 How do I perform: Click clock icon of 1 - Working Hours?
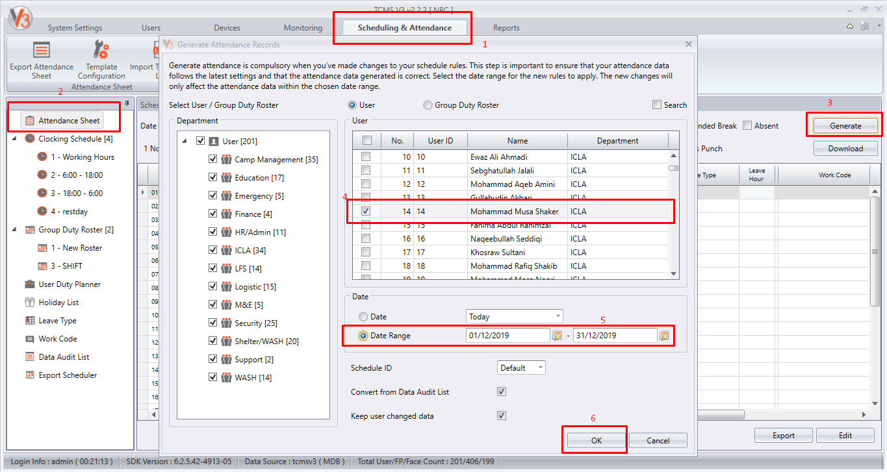click(42, 156)
